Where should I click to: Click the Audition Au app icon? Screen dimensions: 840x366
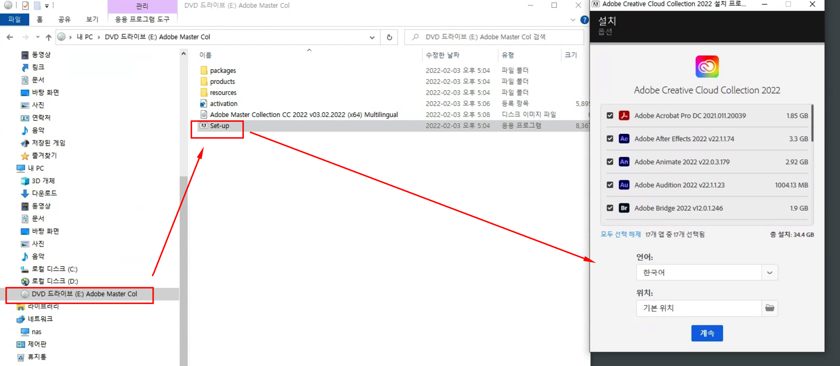624,185
